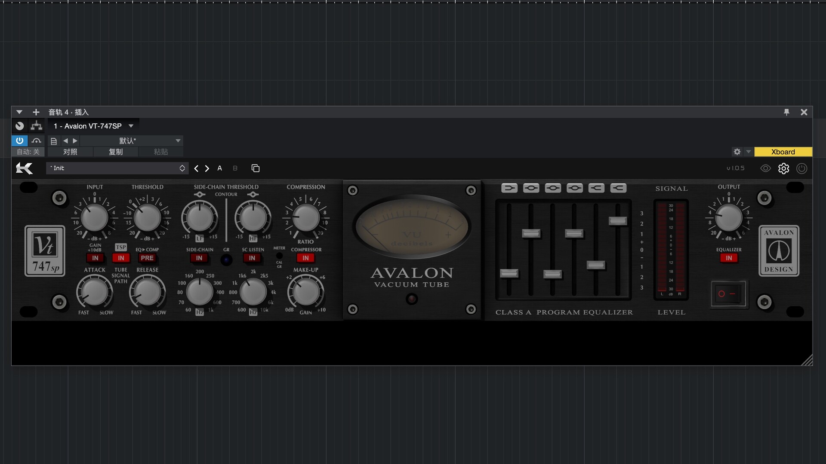Click the yellow Xboard button
The width and height of the screenshot is (826, 464).
(783, 152)
